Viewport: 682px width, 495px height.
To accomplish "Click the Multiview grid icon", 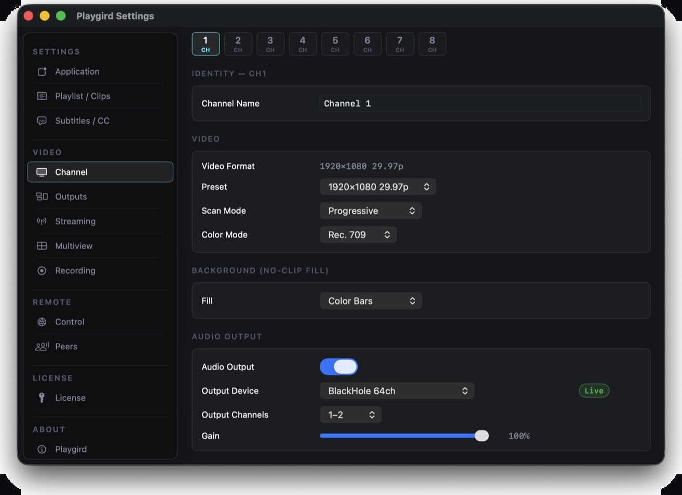I will (42, 246).
